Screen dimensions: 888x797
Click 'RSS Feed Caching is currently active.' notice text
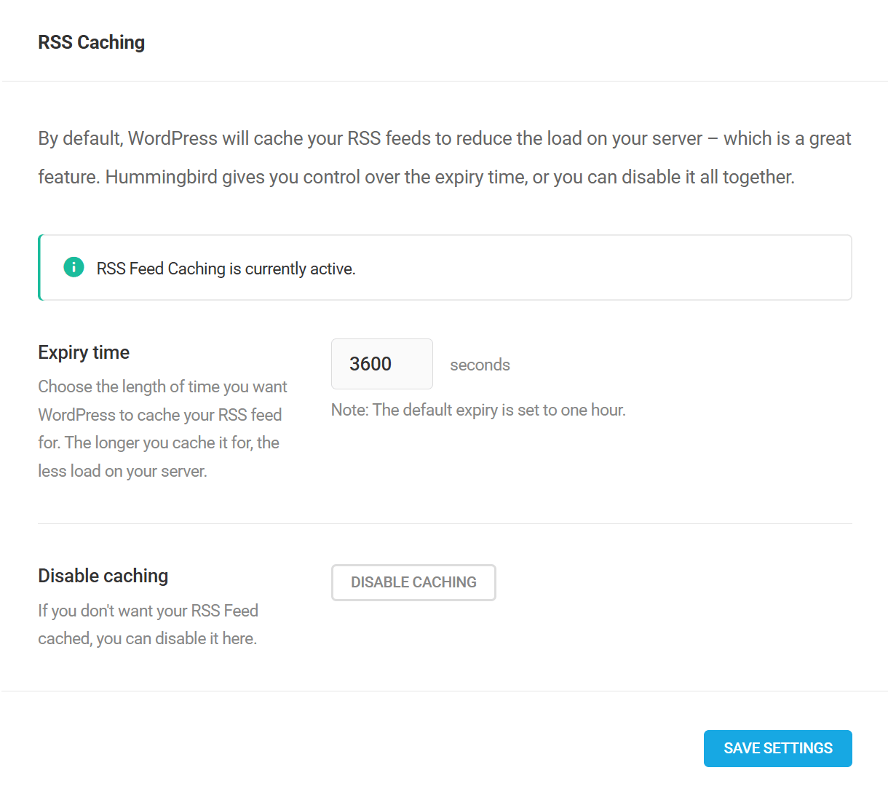(x=226, y=269)
